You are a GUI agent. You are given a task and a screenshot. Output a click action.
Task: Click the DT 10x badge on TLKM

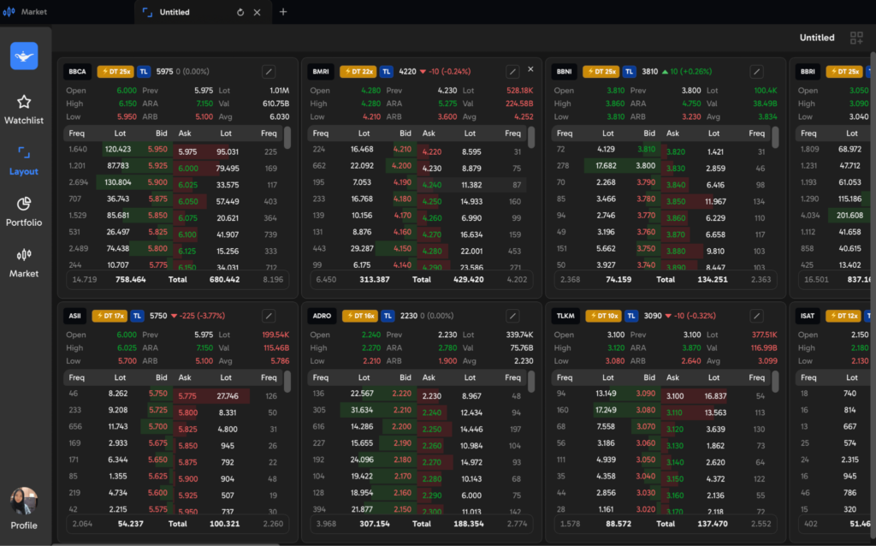(603, 316)
